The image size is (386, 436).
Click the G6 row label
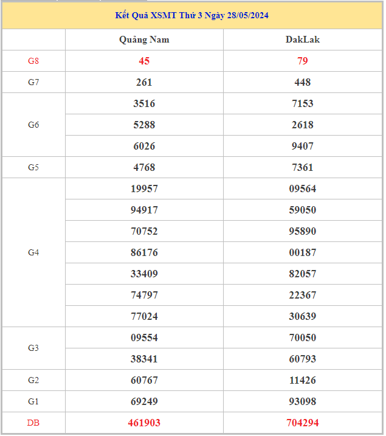(33, 125)
